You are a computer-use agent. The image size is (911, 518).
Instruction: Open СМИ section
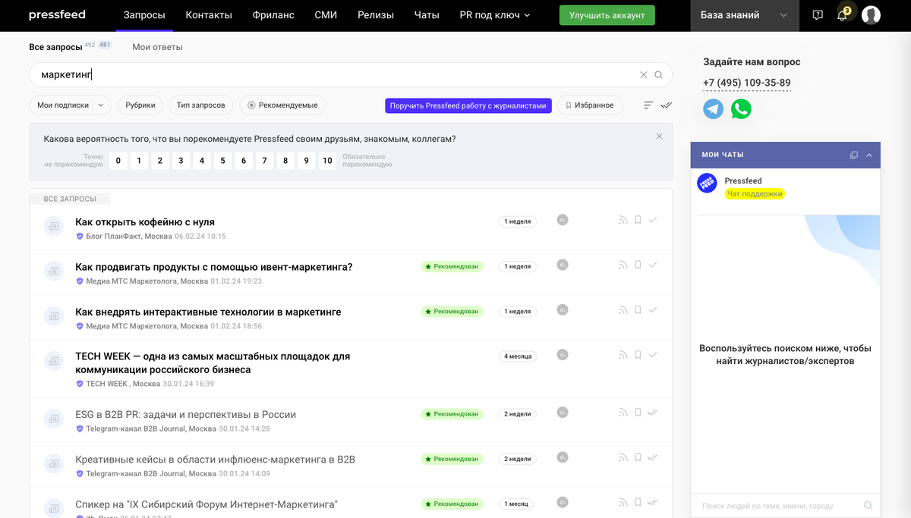pyautogui.click(x=326, y=15)
